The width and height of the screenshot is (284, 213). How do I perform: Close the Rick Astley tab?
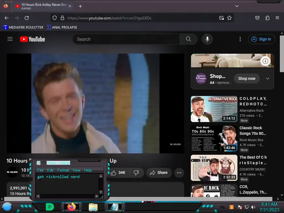click(x=70, y=6)
